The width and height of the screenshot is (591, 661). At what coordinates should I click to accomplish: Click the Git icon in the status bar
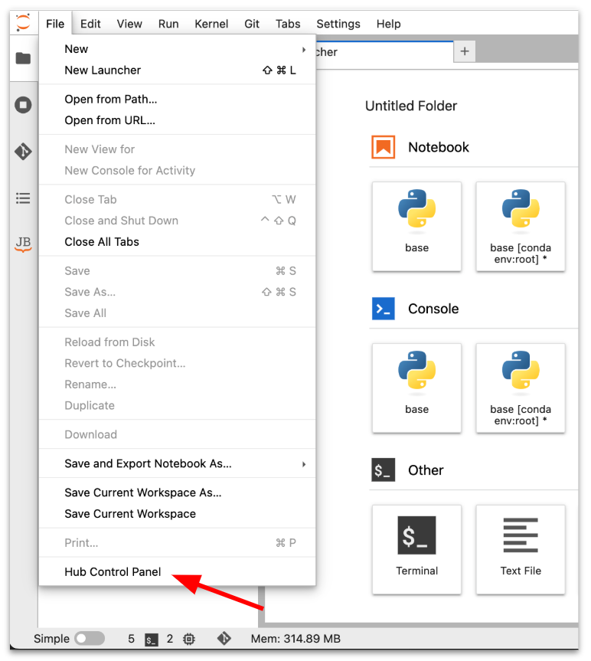(x=224, y=638)
